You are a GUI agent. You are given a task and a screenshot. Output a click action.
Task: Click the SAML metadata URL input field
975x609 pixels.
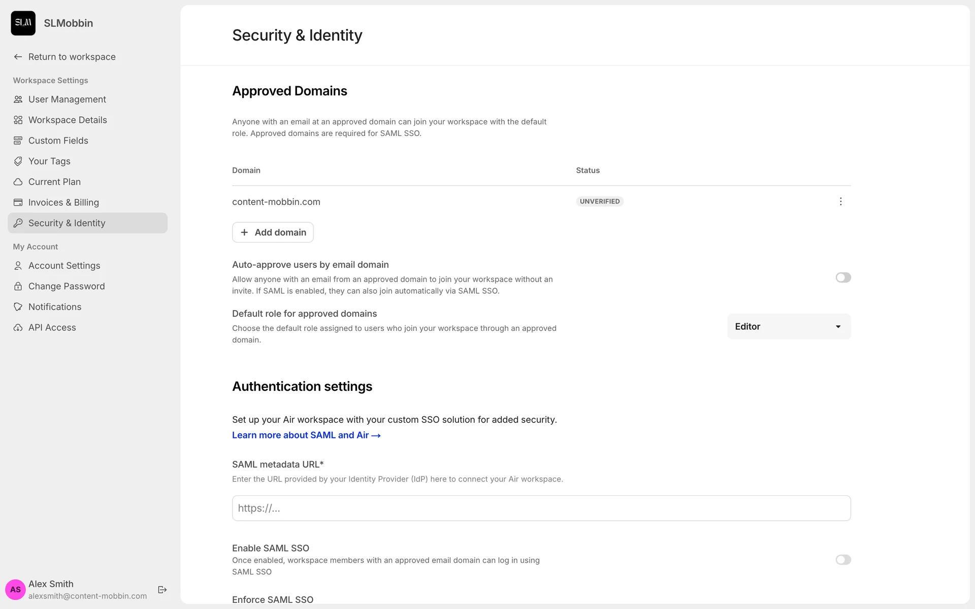(541, 508)
